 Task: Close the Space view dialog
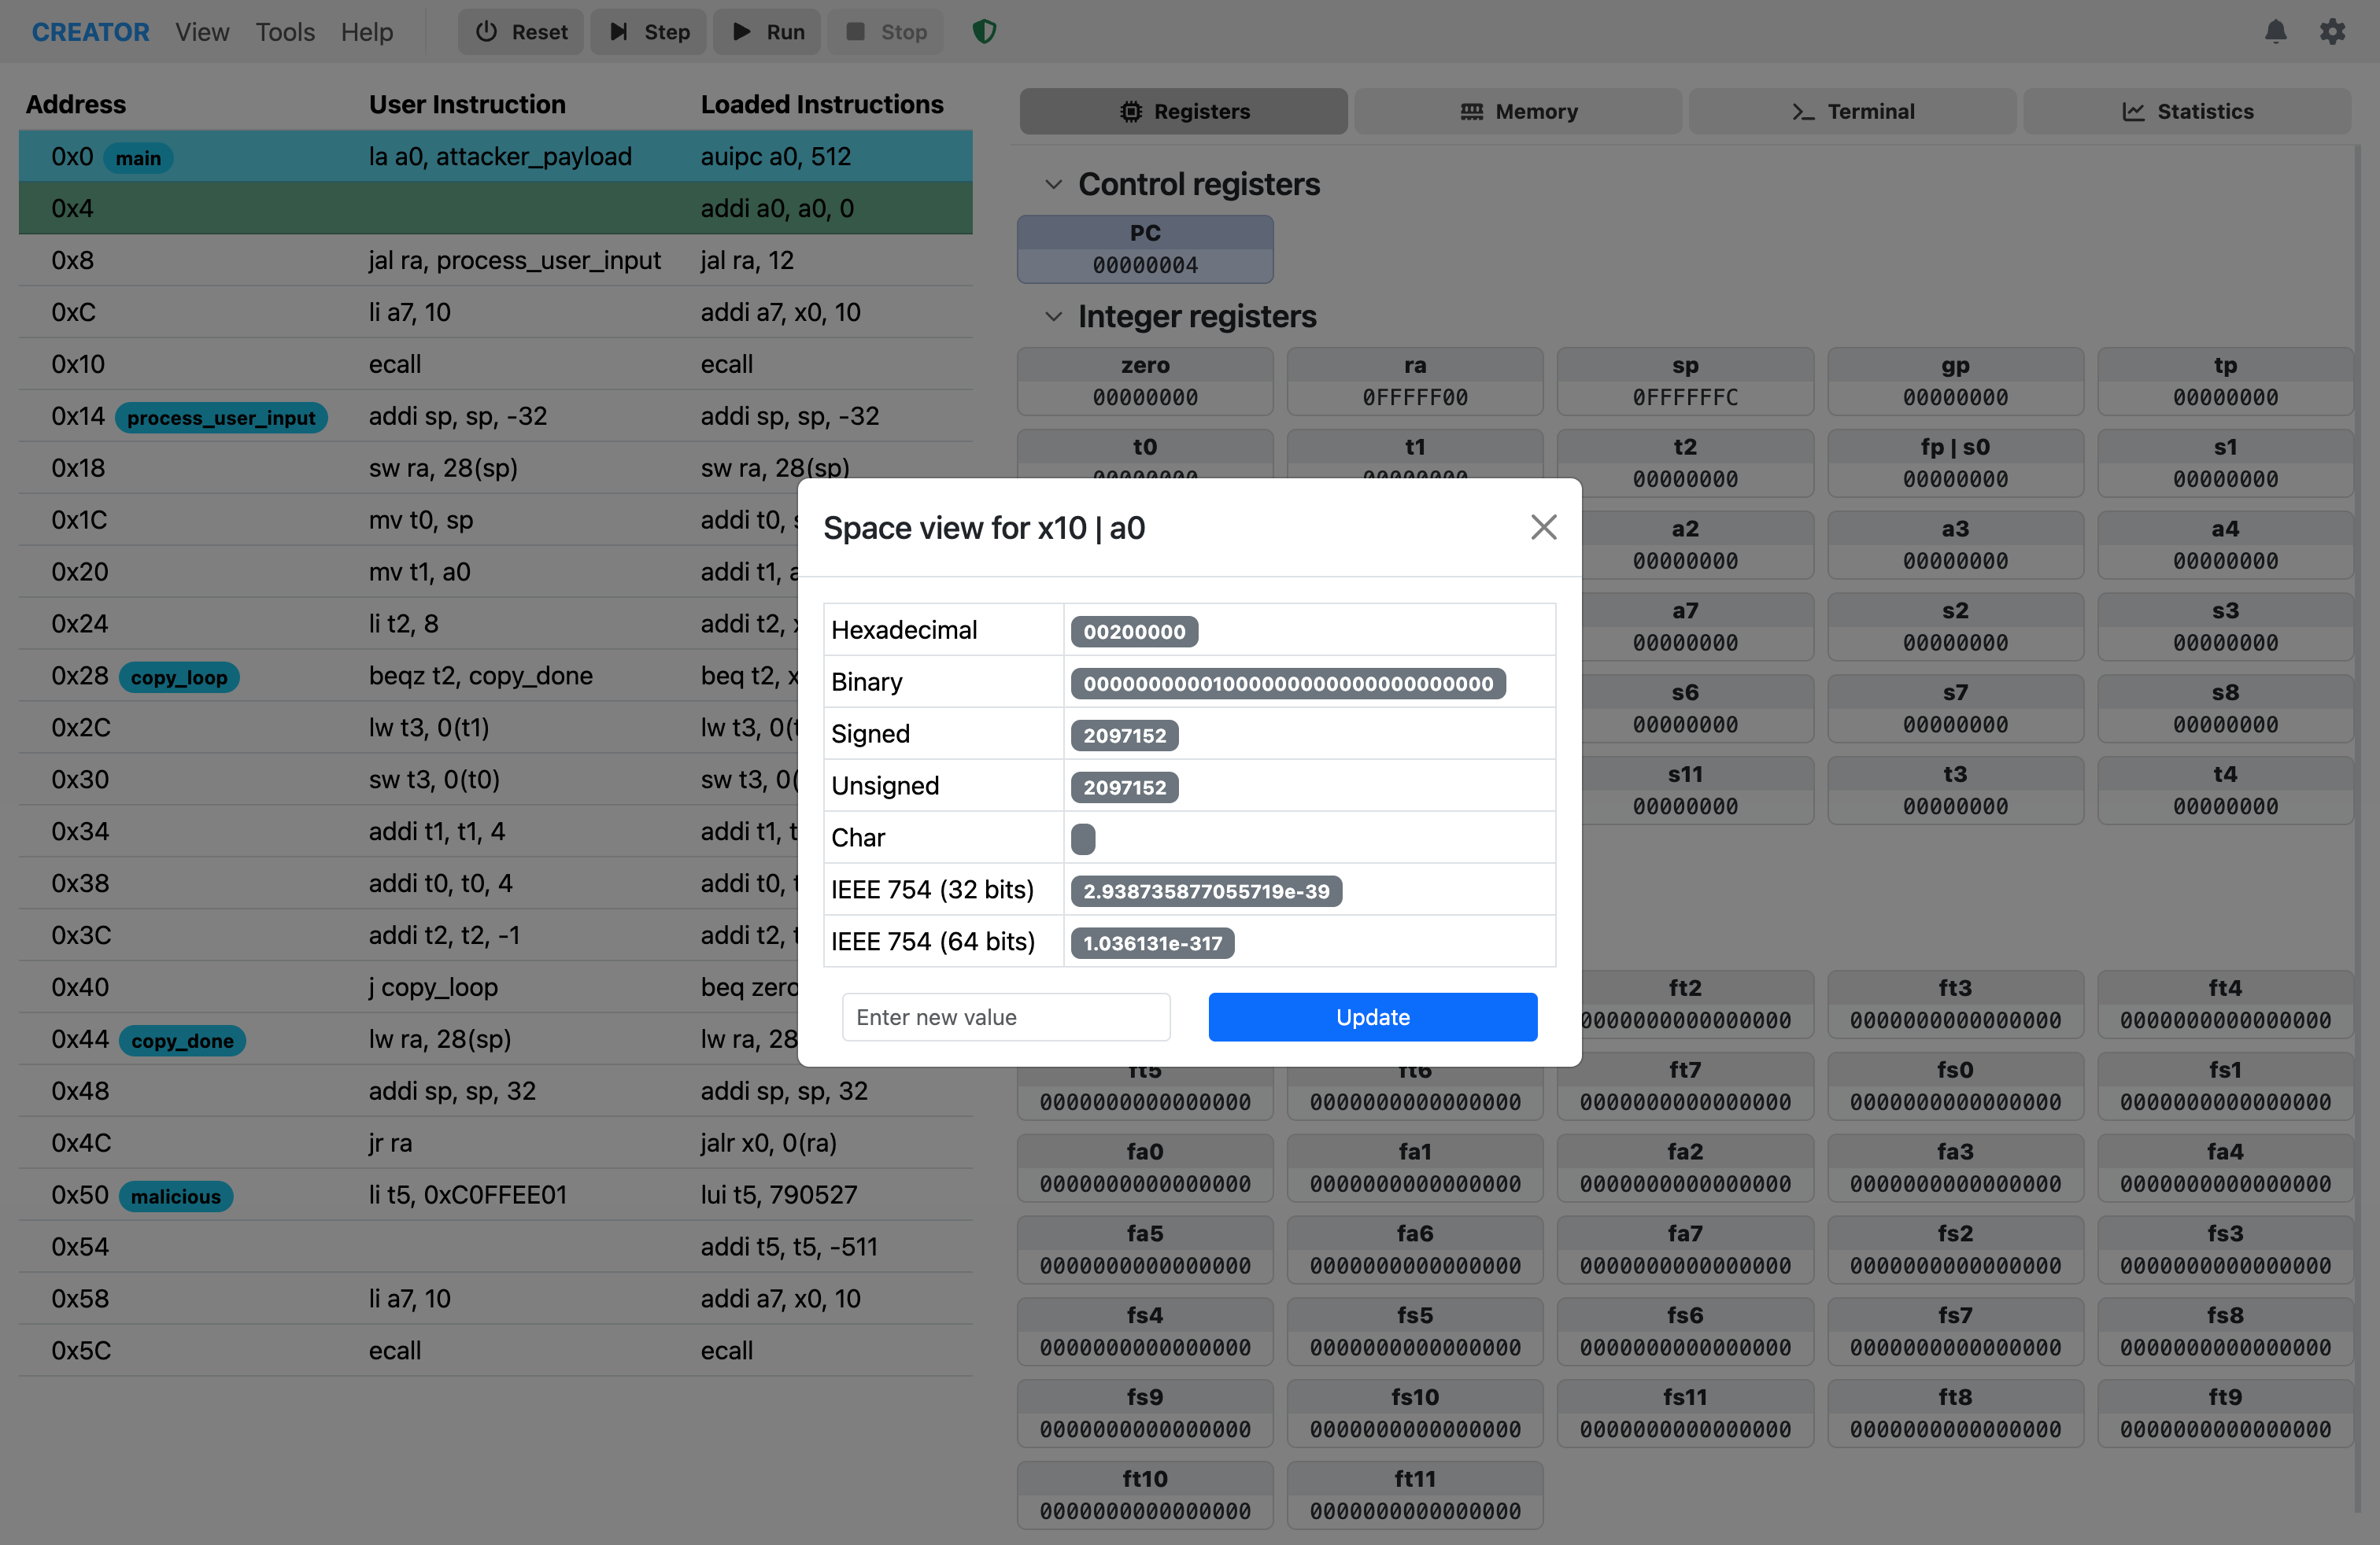coord(1543,528)
